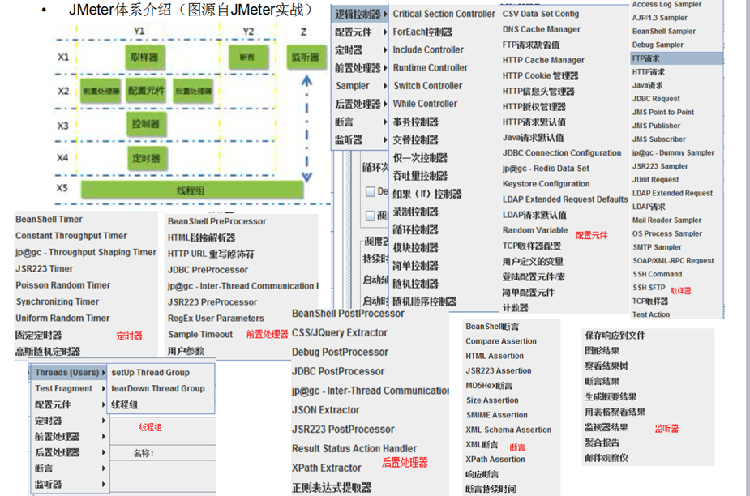This screenshot has width=750, height=496.
Task: Choose HTTP请求 in the sampler list
Action: 648,72
